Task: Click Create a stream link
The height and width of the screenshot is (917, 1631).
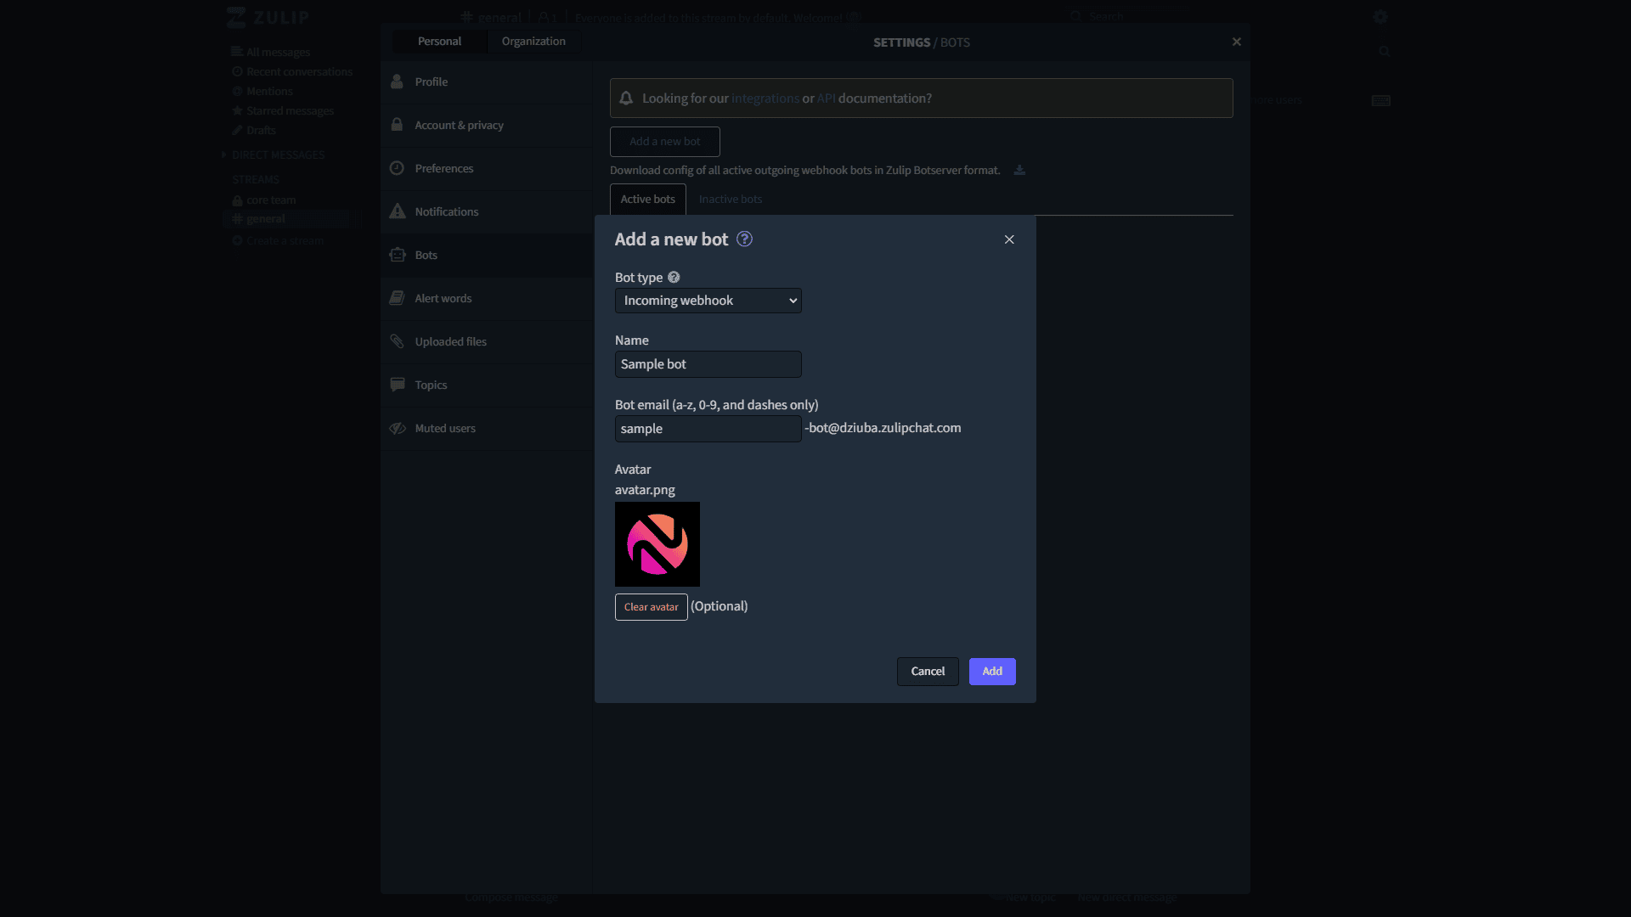Action: point(285,241)
